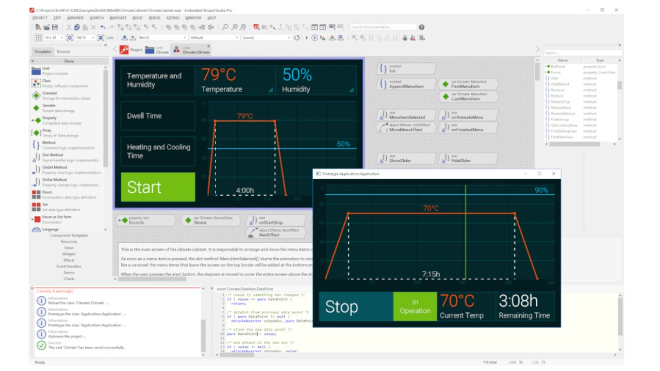Switch to the Browser tab
Viewport: 660px width, 371px height.
click(x=63, y=52)
